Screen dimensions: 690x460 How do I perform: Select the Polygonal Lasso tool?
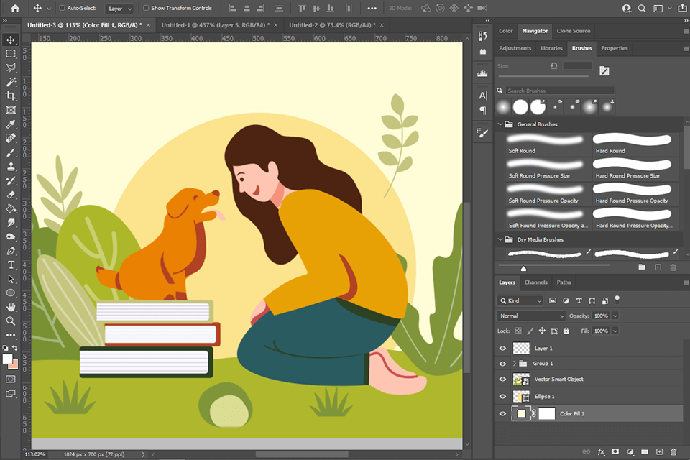coord(11,68)
